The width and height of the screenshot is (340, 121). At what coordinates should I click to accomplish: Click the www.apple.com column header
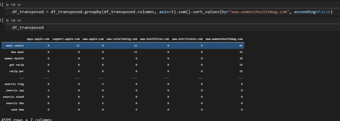click(93, 39)
